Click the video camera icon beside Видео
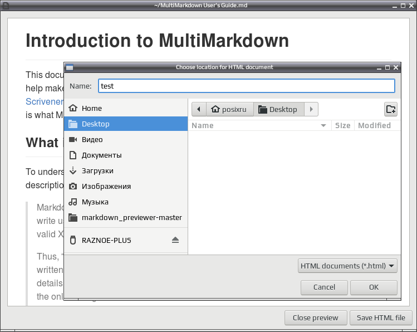The image size is (417, 332). tap(73, 139)
